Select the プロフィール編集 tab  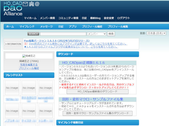pyautogui.click(x=118, y=26)
